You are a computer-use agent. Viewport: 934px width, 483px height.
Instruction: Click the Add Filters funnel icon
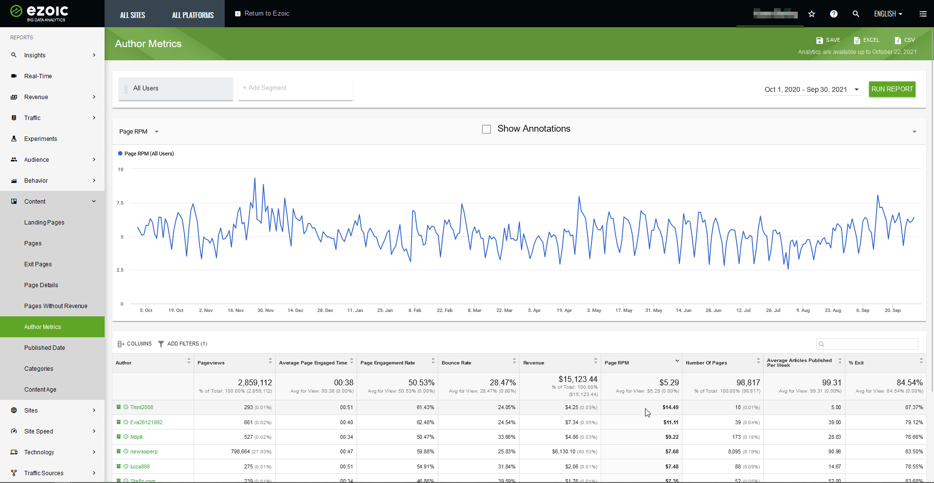[x=161, y=344]
